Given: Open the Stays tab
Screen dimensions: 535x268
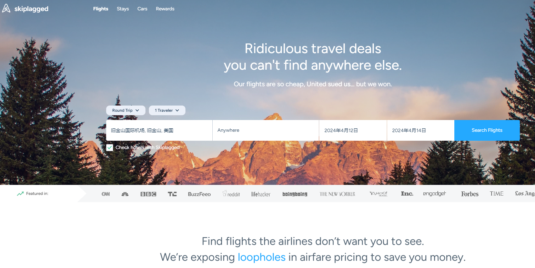Looking at the screenshot, I should [123, 9].
